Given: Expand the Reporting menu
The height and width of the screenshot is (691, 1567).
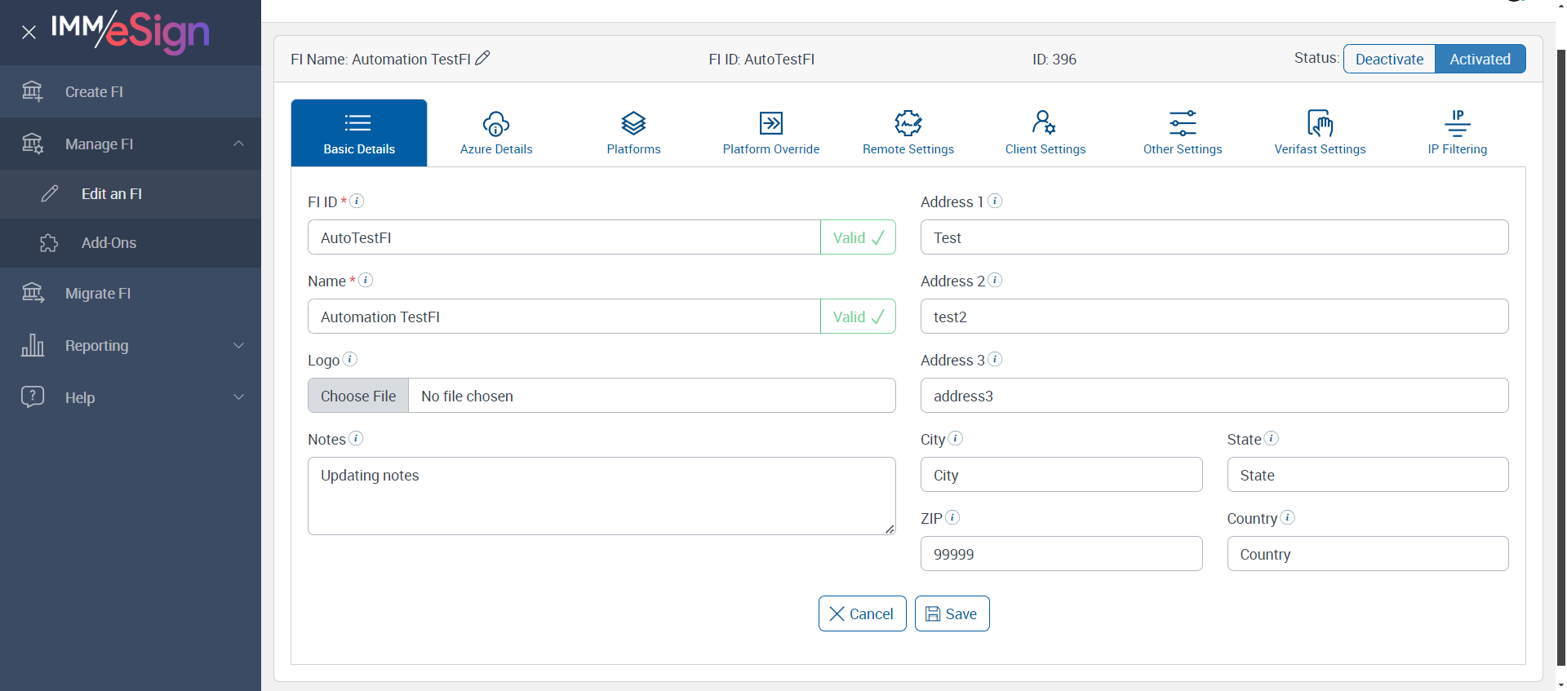Looking at the screenshot, I should coord(238,345).
